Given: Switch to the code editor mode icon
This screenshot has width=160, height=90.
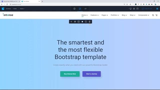Looking at the screenshot, I should click(85, 9).
